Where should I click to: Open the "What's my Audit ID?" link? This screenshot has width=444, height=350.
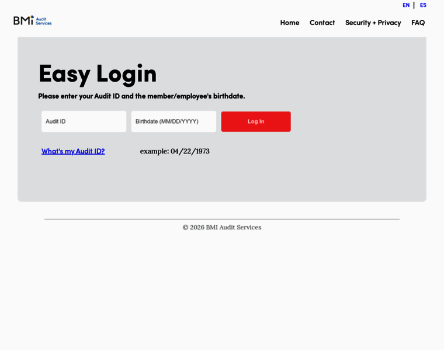(x=73, y=151)
